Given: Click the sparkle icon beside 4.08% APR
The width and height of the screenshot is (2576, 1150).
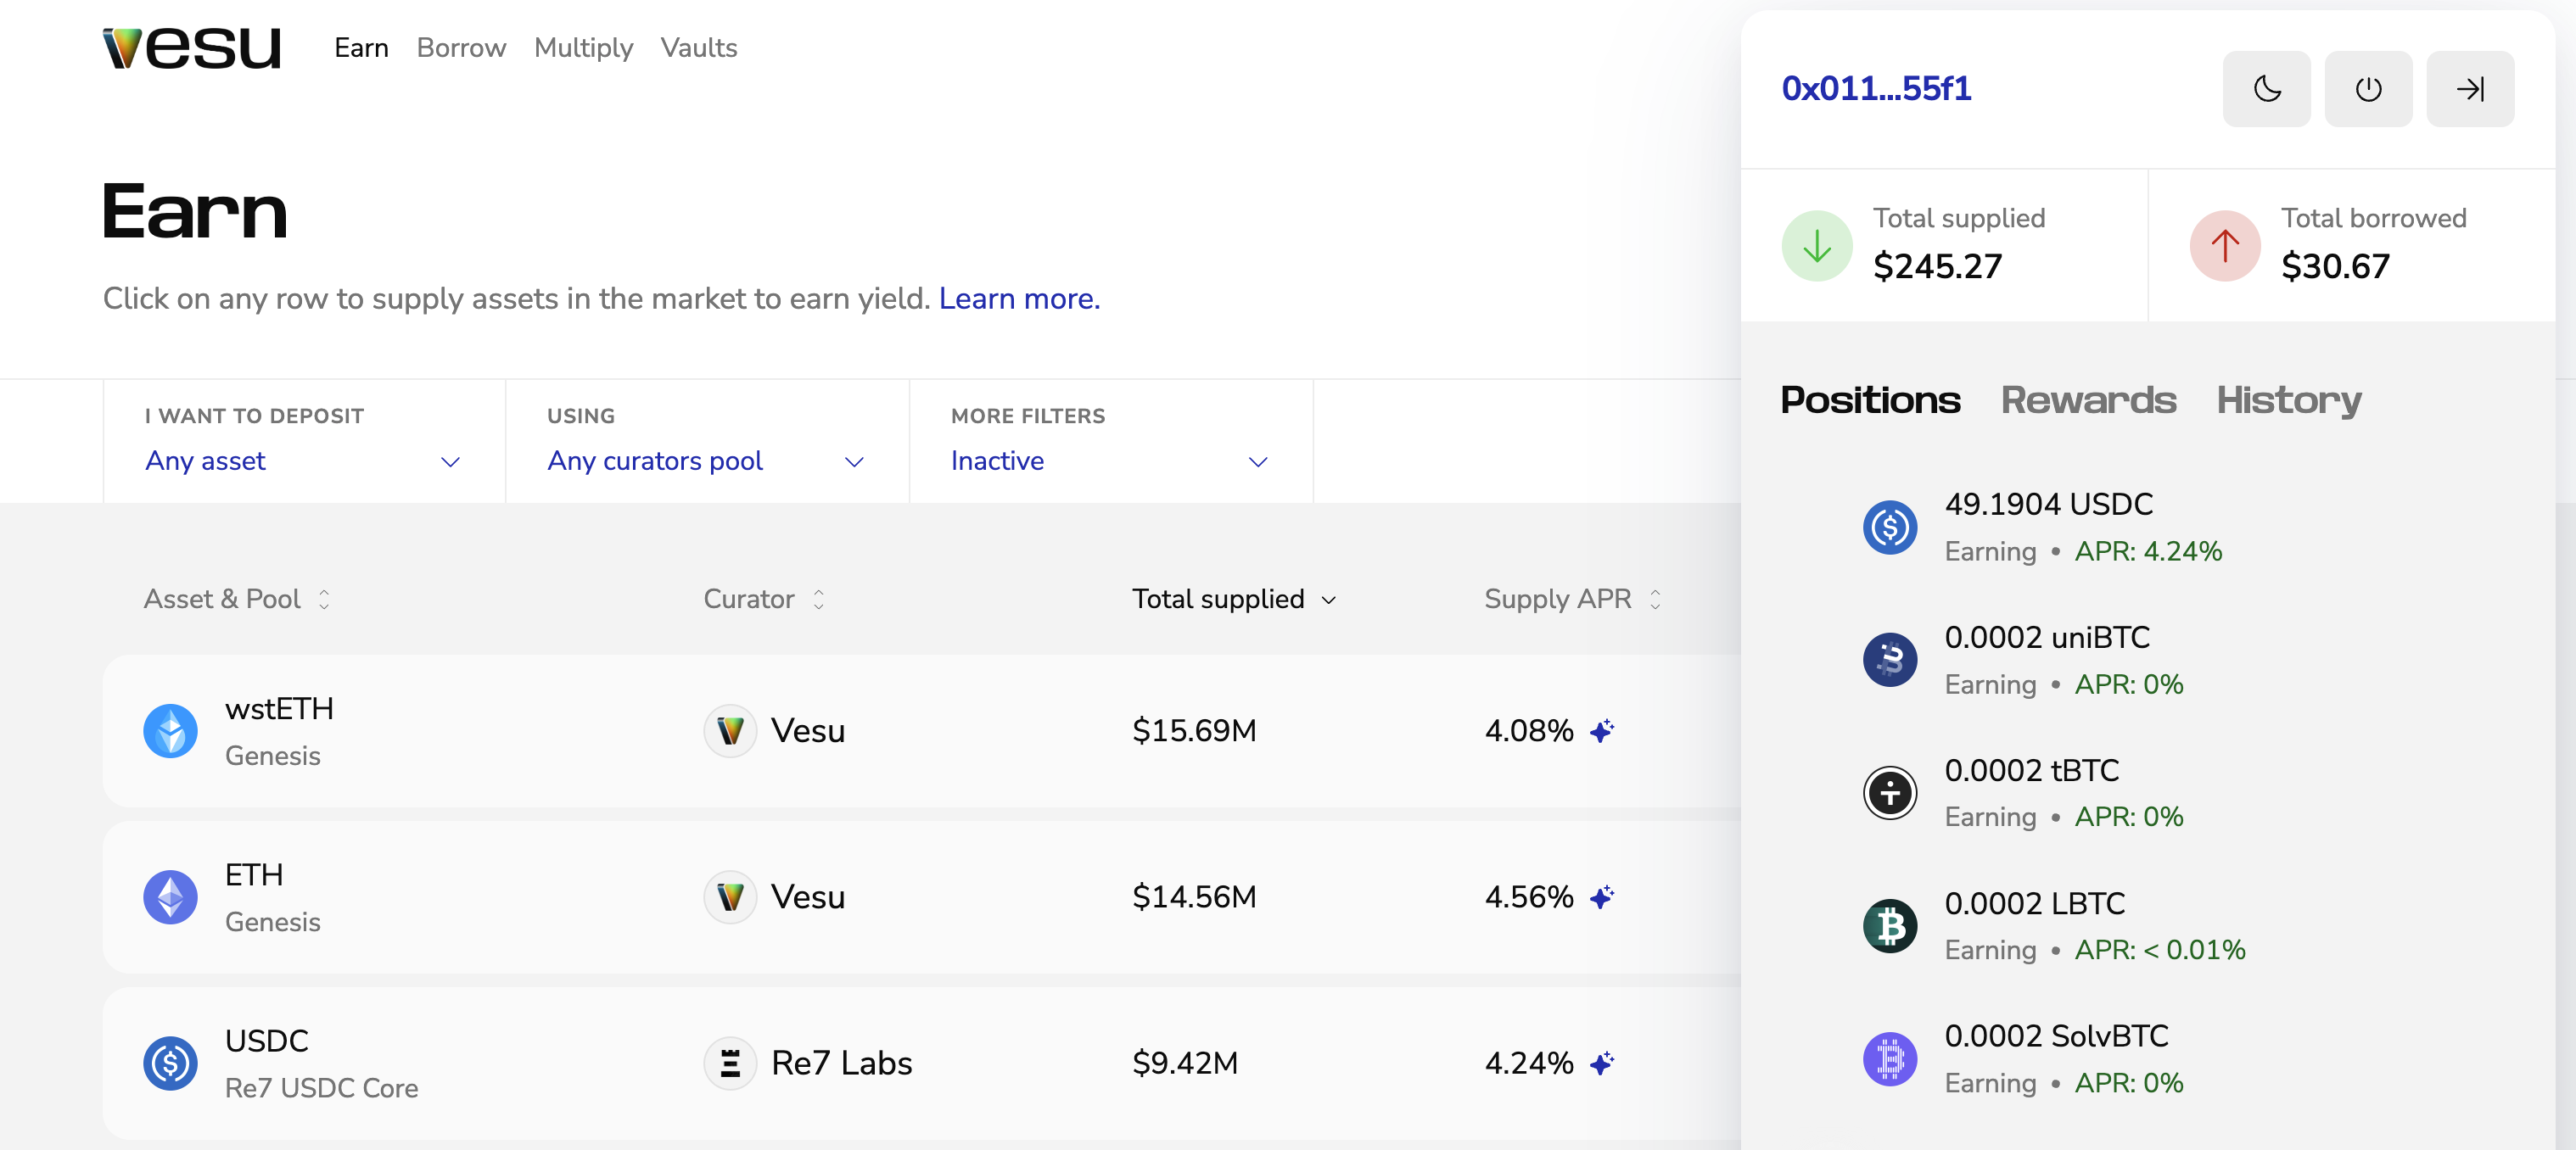Looking at the screenshot, I should click(x=1602, y=731).
